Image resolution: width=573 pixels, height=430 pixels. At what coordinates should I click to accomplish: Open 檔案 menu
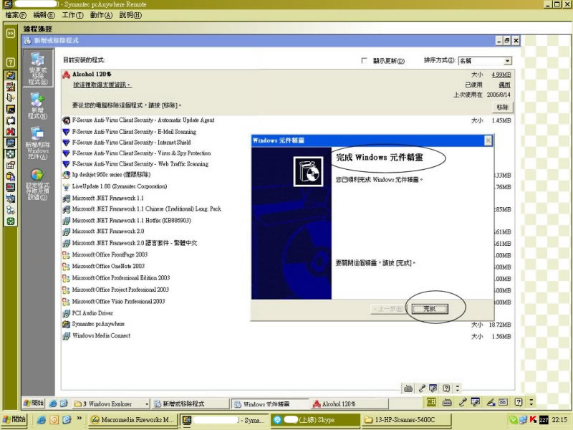pos(16,15)
